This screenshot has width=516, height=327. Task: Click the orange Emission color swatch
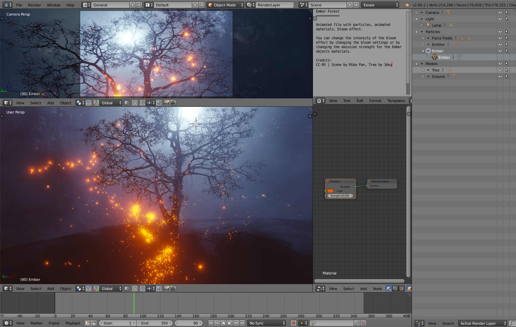tap(330, 191)
